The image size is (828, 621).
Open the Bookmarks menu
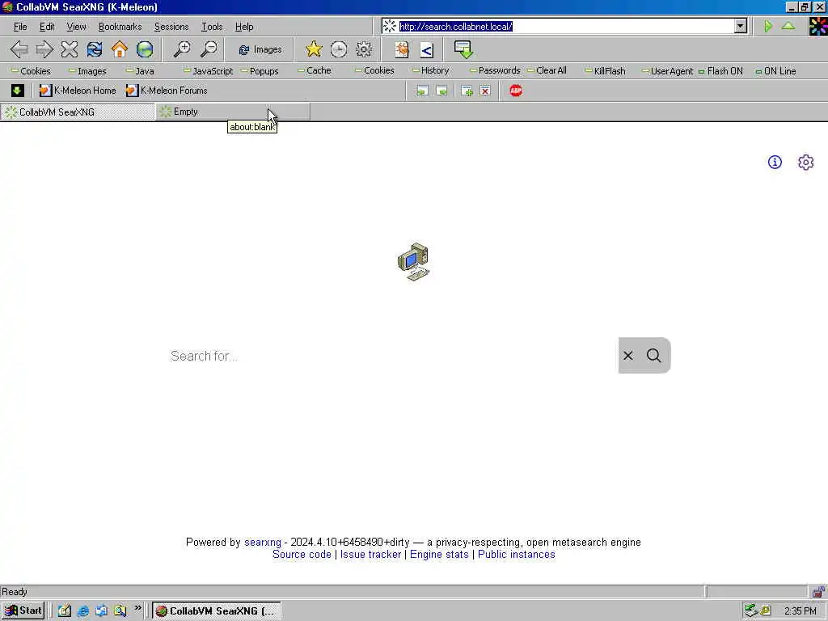click(120, 27)
